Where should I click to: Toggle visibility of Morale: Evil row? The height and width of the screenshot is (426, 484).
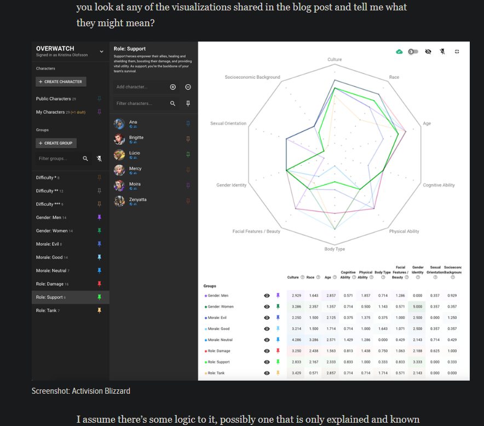coord(267,318)
